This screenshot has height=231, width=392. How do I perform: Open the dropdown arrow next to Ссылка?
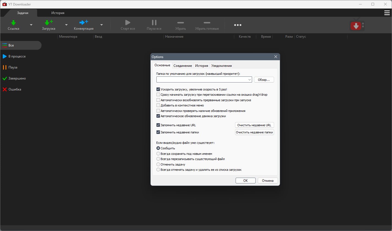coord(31,25)
